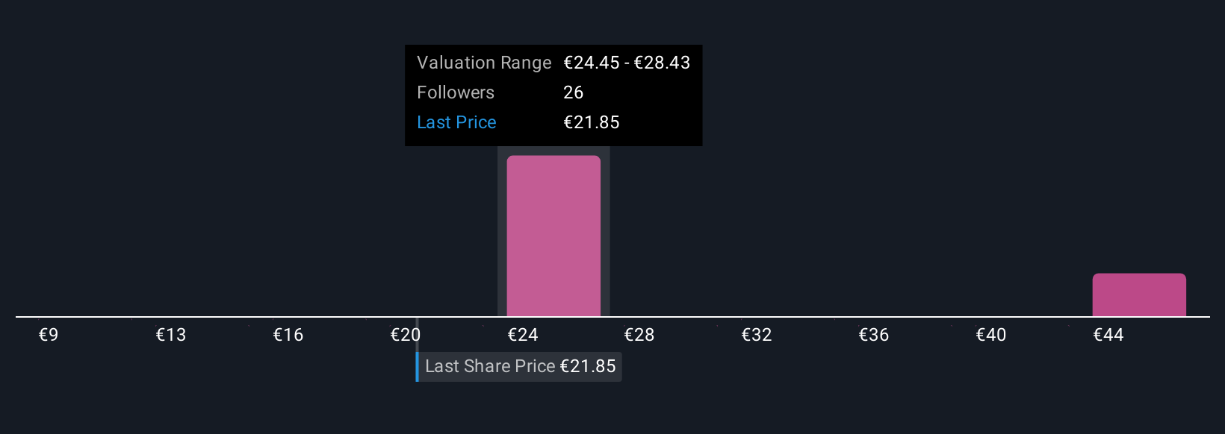Image resolution: width=1225 pixels, height=434 pixels.
Task: Click the €20 axis label
Action: point(406,335)
